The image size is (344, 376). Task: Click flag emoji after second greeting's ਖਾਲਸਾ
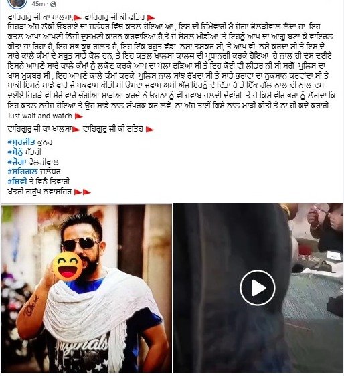click(76, 130)
